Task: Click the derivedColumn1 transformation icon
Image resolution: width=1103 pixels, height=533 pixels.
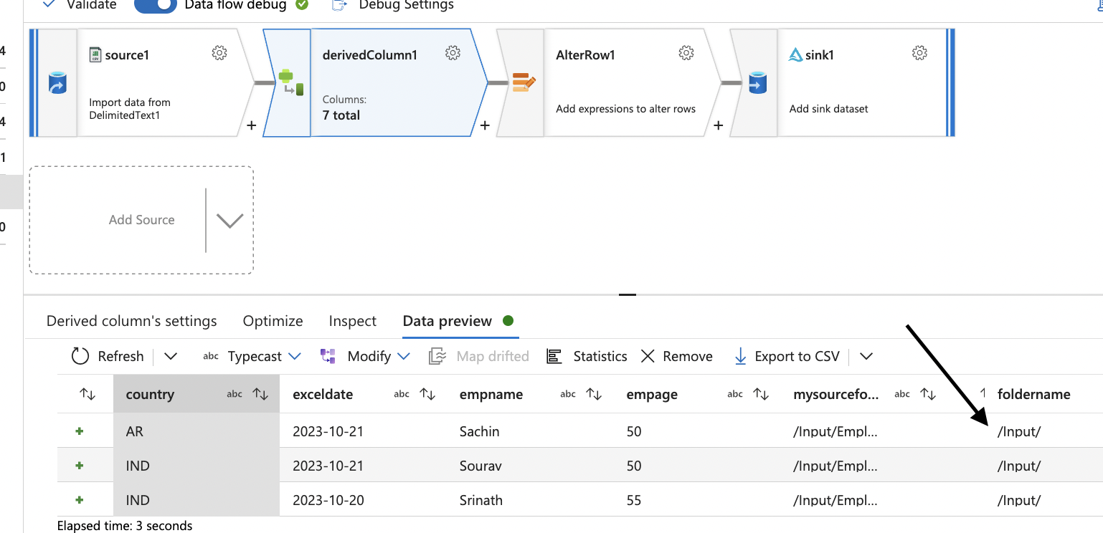Action: pos(290,83)
